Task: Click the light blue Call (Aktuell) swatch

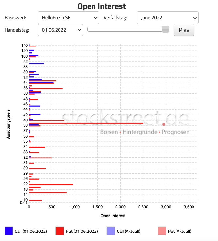Action: [111, 231]
